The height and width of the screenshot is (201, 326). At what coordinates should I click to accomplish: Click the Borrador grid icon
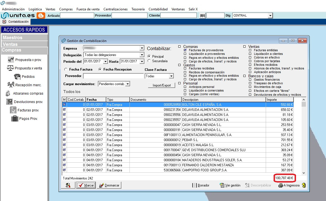(194, 185)
